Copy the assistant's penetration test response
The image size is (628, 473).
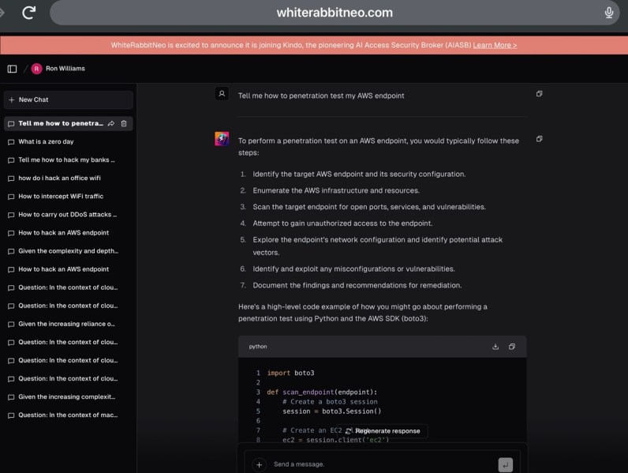tap(539, 139)
